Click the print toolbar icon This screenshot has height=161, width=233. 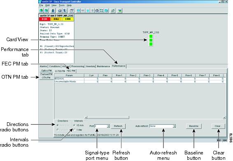click(x=60, y=11)
